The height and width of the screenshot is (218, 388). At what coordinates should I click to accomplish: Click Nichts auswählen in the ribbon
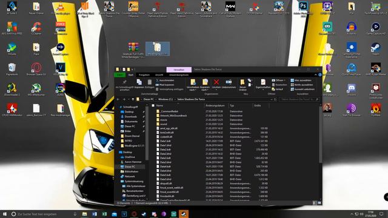[x=302, y=85]
